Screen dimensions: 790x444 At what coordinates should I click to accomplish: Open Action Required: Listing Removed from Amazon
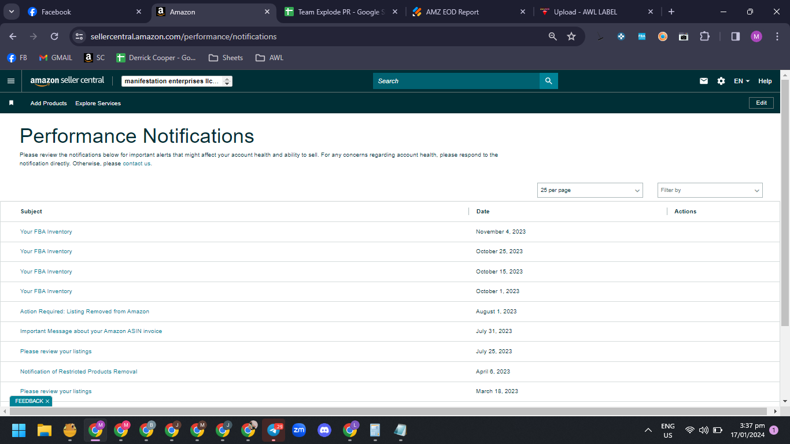[84, 312]
